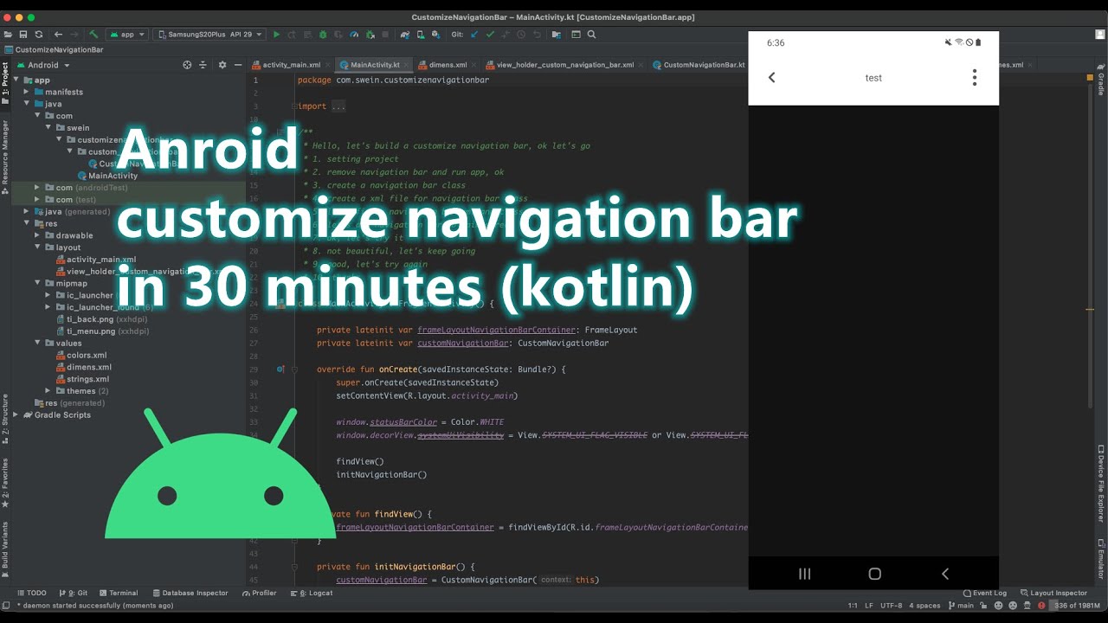Select colors.xml in project tree
Screen dimensions: 1108x623
coord(87,355)
